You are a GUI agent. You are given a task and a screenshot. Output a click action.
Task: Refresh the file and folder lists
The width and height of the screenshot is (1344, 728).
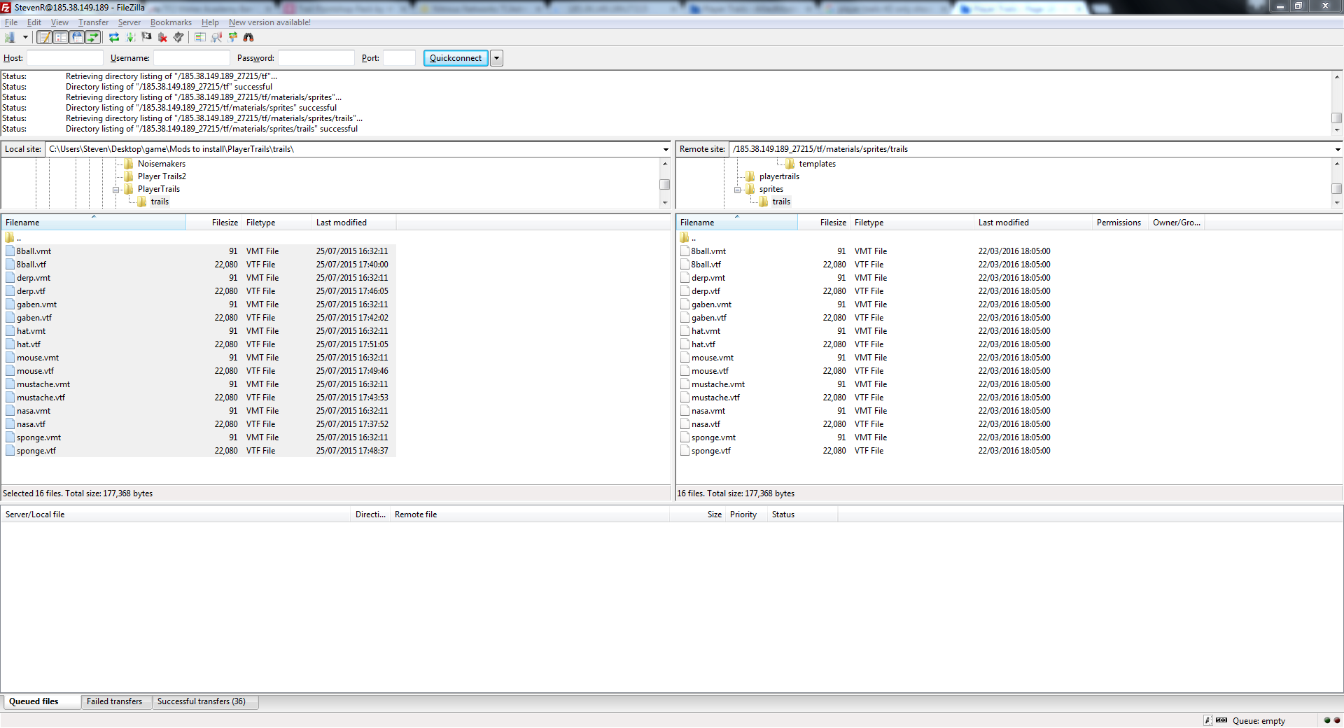click(x=114, y=37)
